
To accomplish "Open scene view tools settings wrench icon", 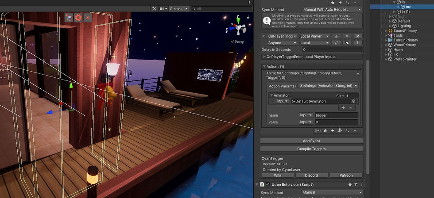I will pos(154,8).
